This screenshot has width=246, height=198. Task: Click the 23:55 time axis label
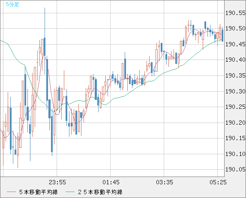pos(57,182)
